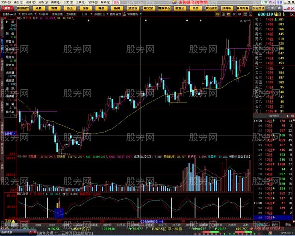
Task: Click the 日线 triangle at chart bottom-left
Action: tap(13, 221)
